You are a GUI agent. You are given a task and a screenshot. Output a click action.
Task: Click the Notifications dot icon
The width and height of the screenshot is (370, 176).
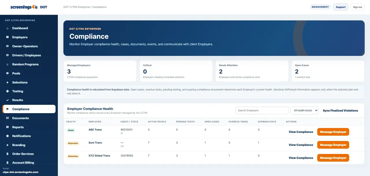point(7,136)
